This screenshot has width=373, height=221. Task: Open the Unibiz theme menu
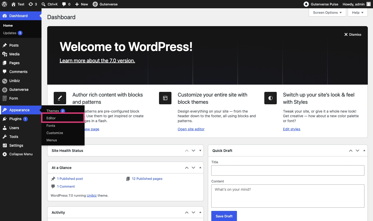click(21, 81)
